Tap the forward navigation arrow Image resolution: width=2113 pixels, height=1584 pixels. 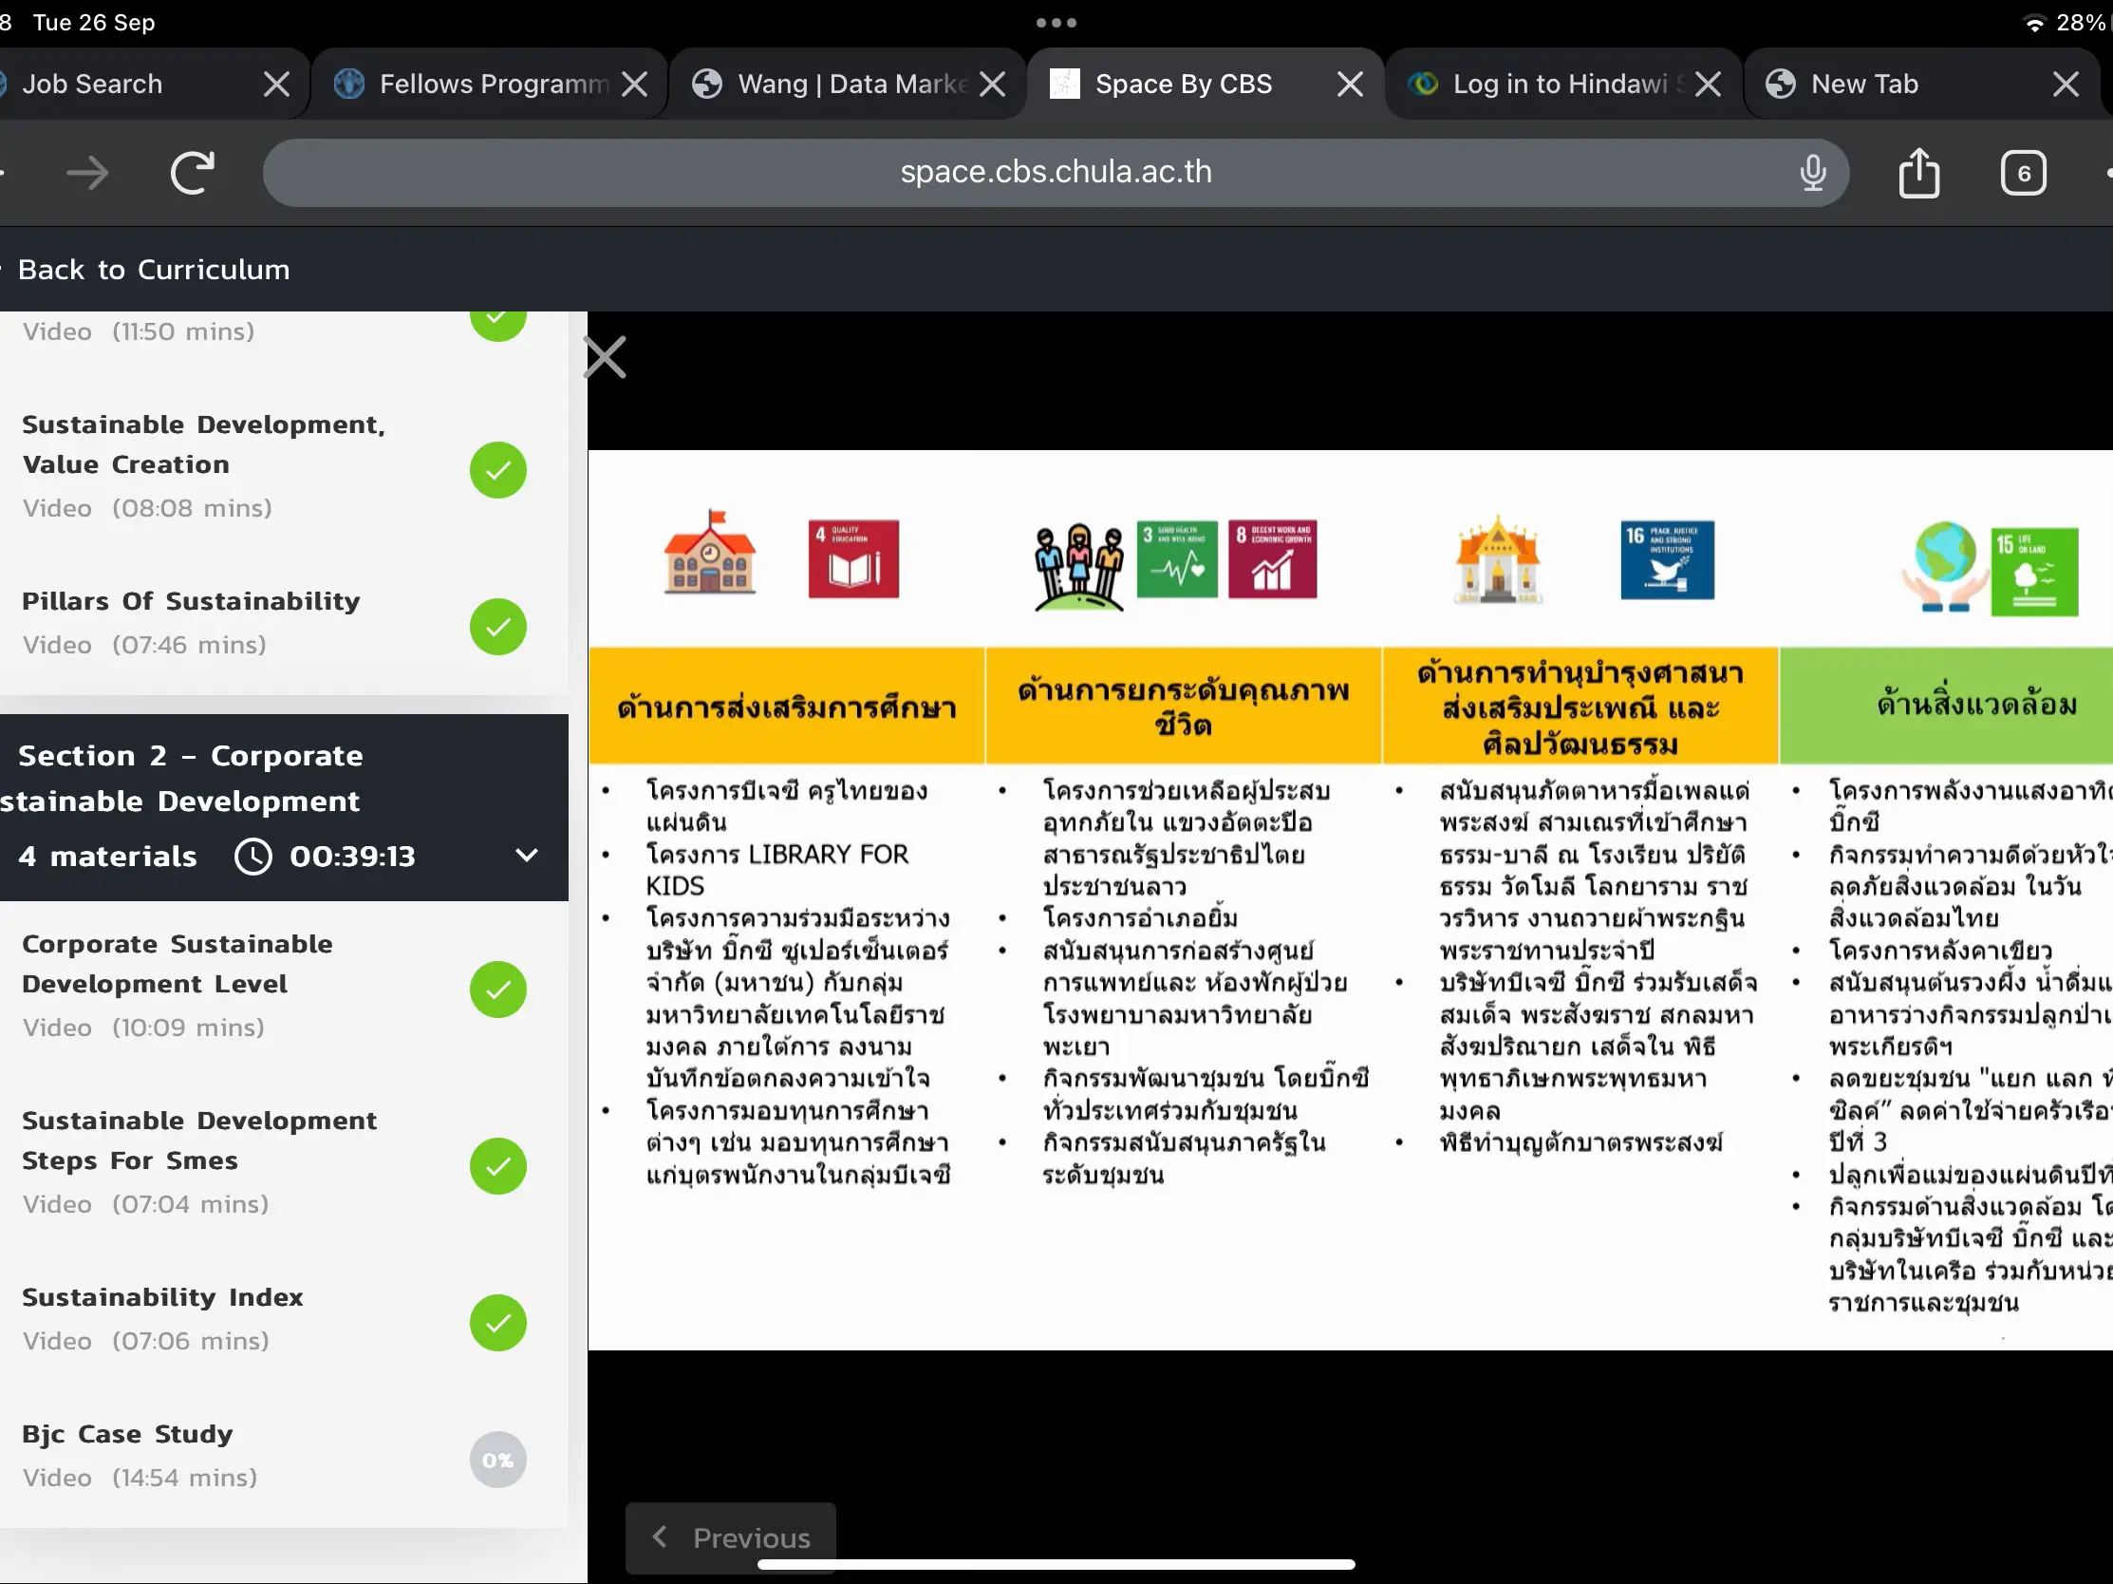(x=88, y=173)
